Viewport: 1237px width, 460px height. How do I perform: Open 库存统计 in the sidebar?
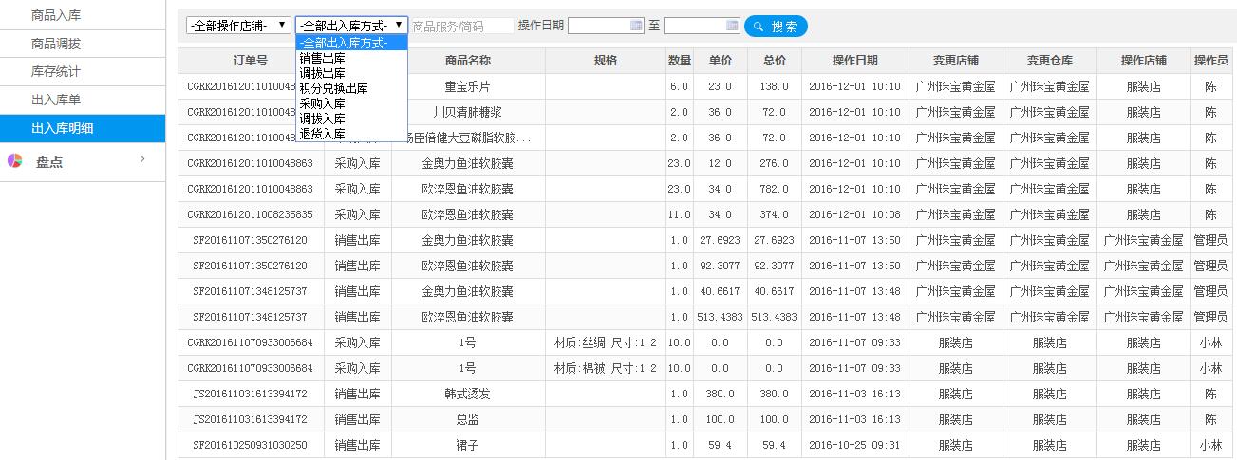click(56, 71)
